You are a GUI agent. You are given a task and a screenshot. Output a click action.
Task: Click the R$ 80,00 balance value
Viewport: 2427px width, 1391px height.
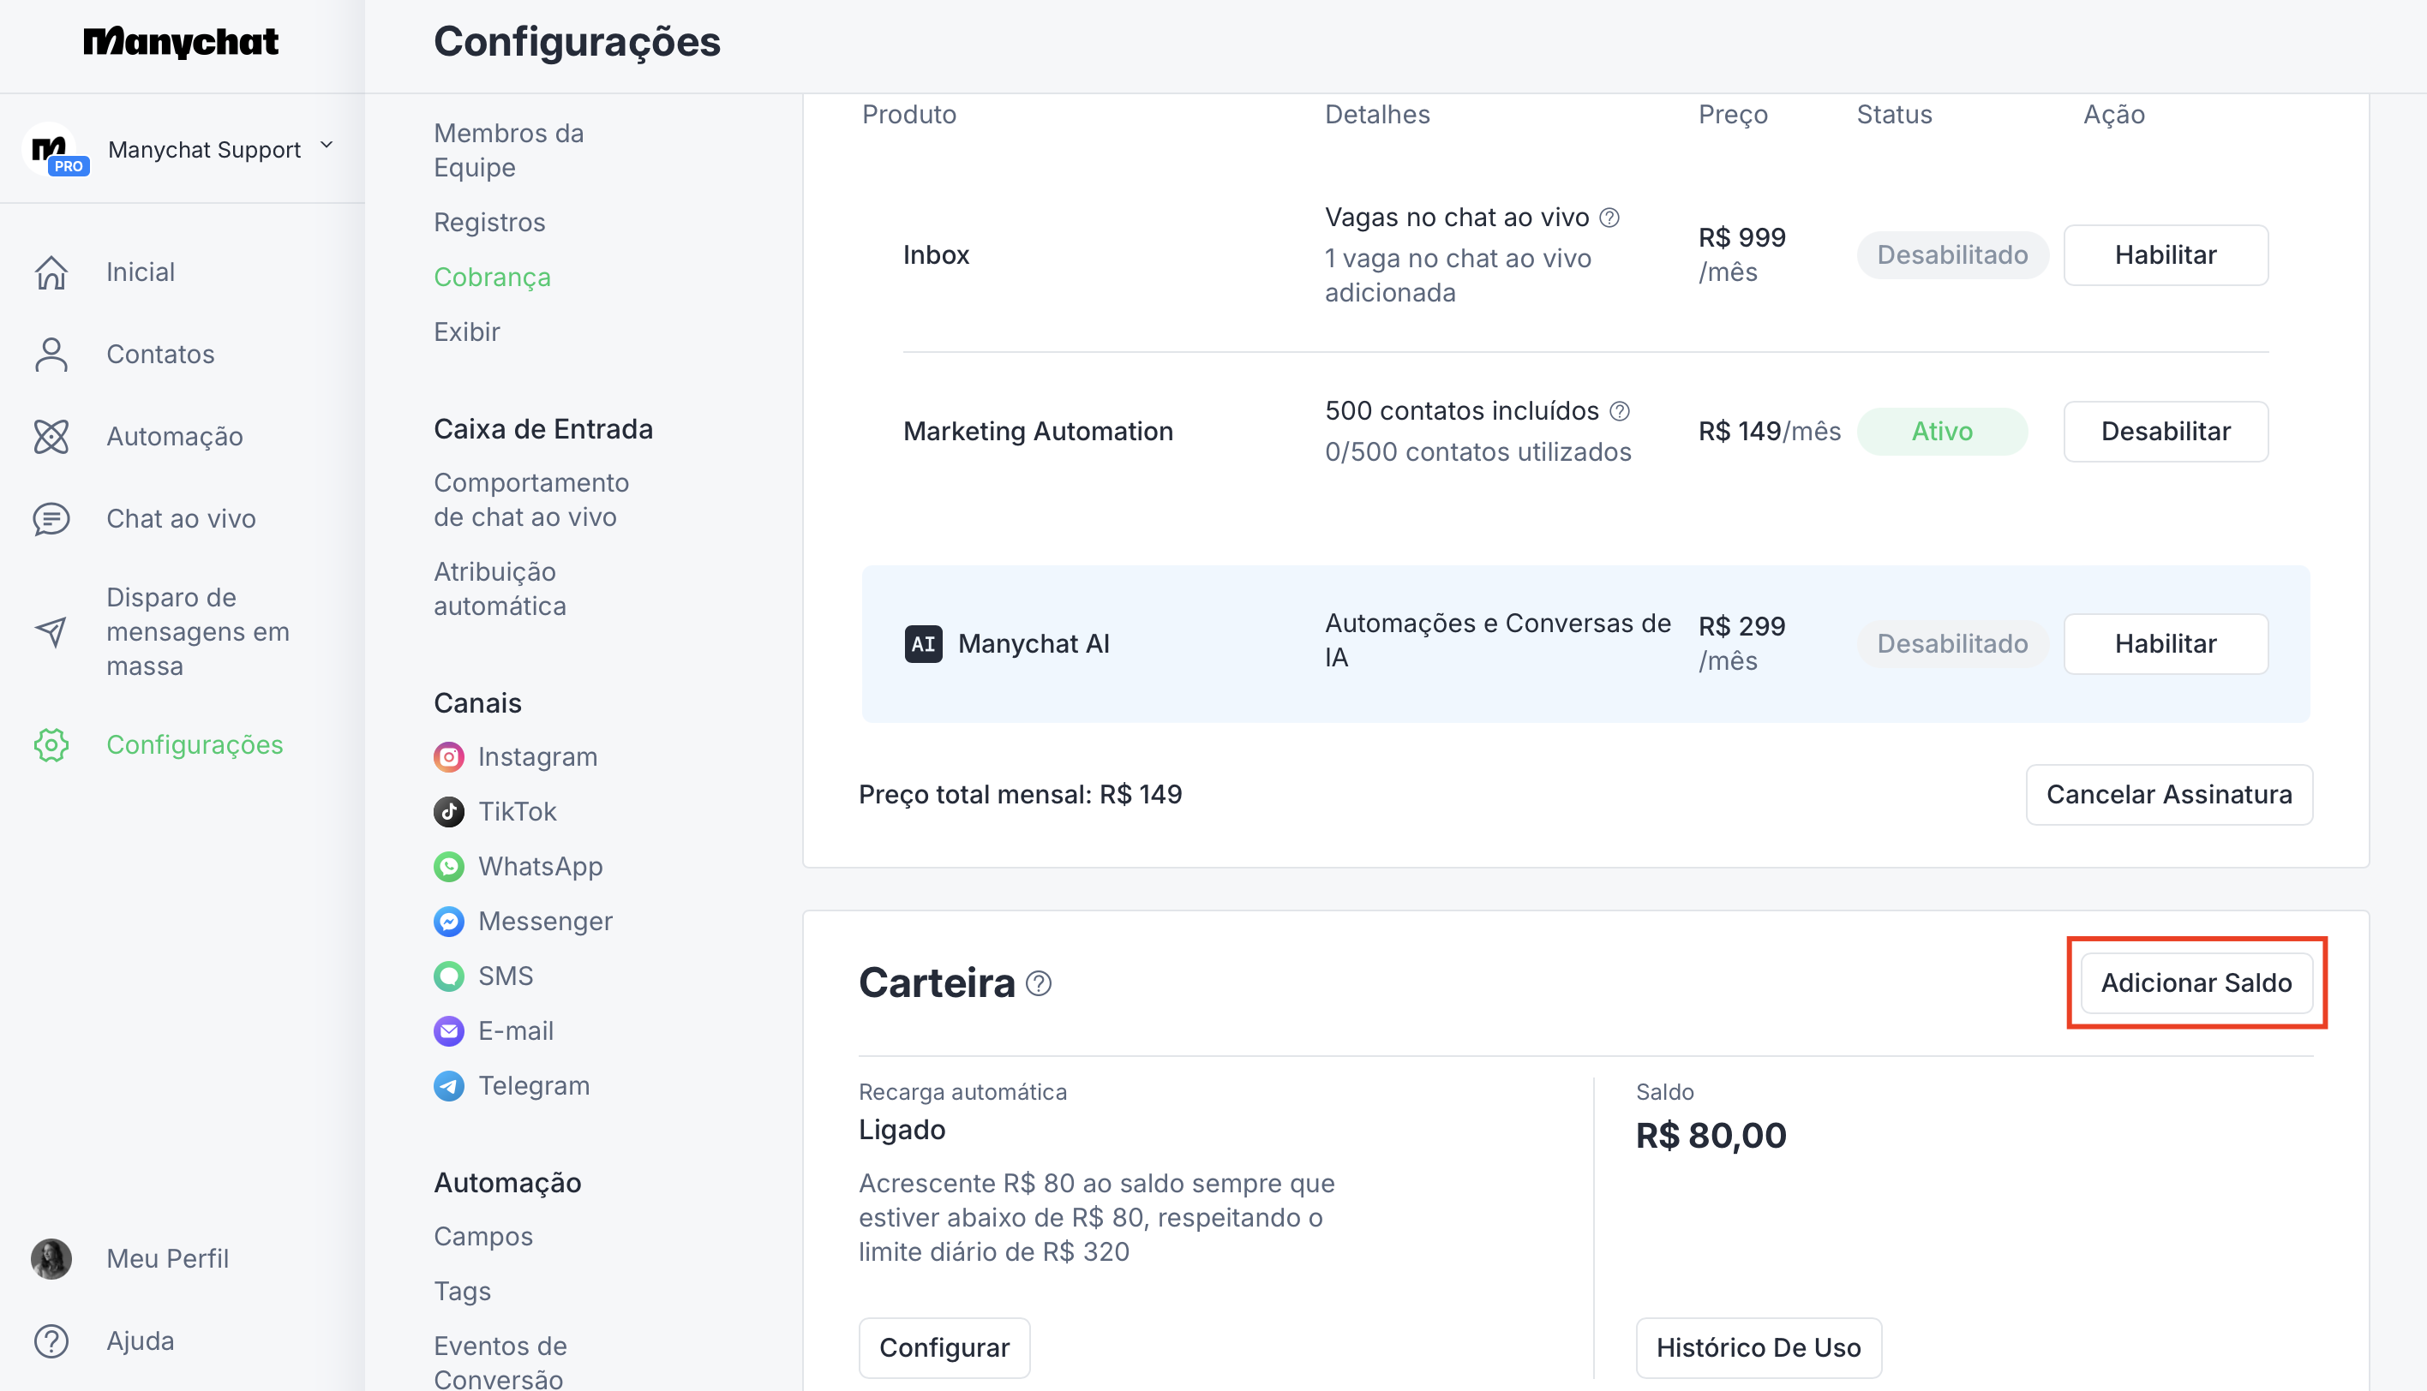coord(1711,1137)
